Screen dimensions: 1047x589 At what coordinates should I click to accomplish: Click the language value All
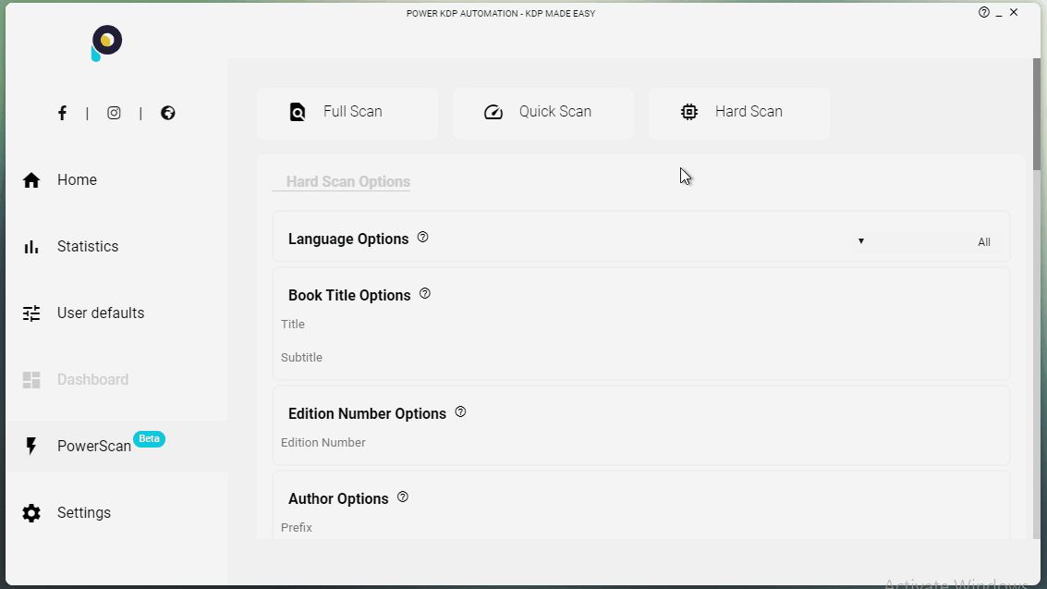click(x=983, y=242)
